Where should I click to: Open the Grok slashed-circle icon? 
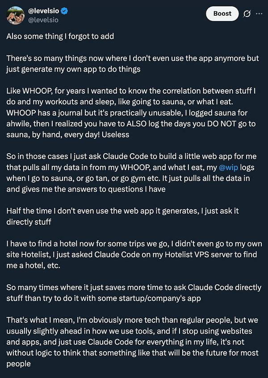247,14
